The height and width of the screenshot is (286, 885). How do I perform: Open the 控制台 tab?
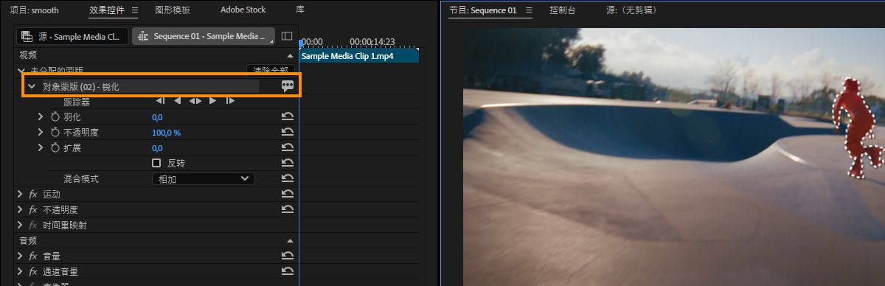[x=563, y=10]
